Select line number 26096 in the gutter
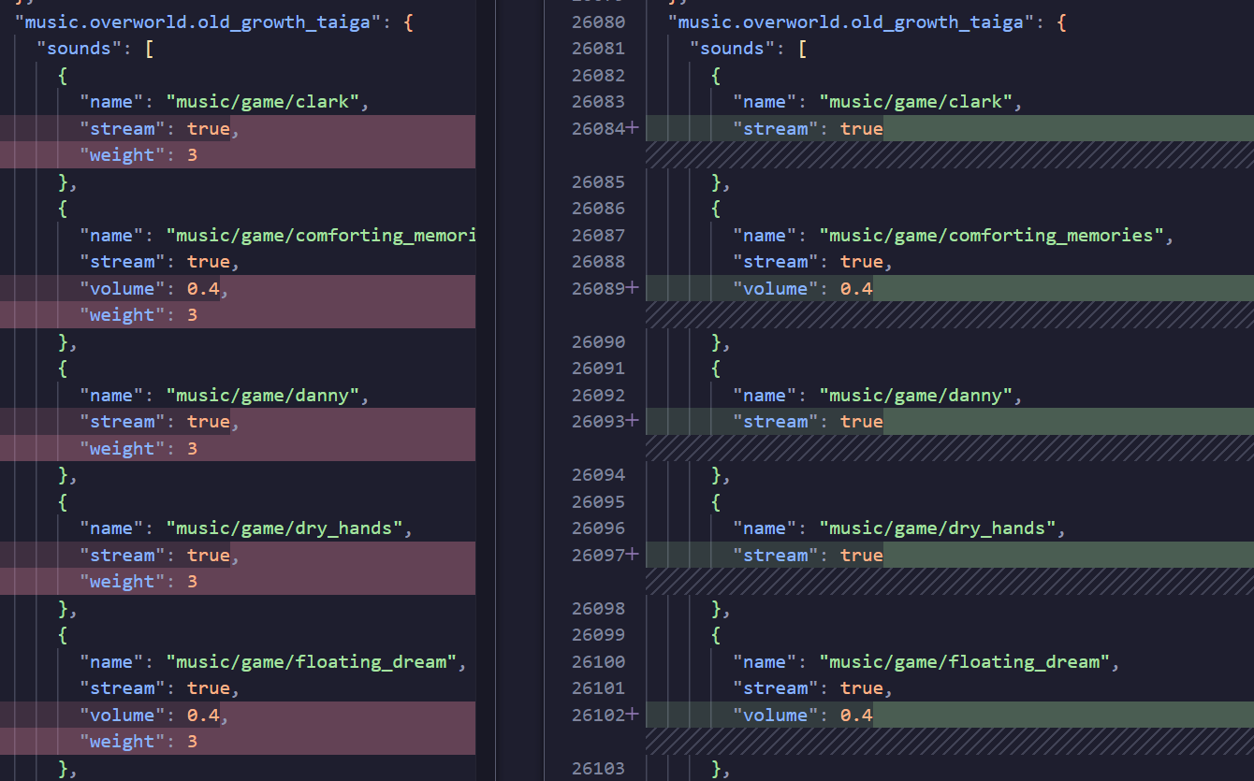This screenshot has width=1254, height=781. click(x=599, y=528)
